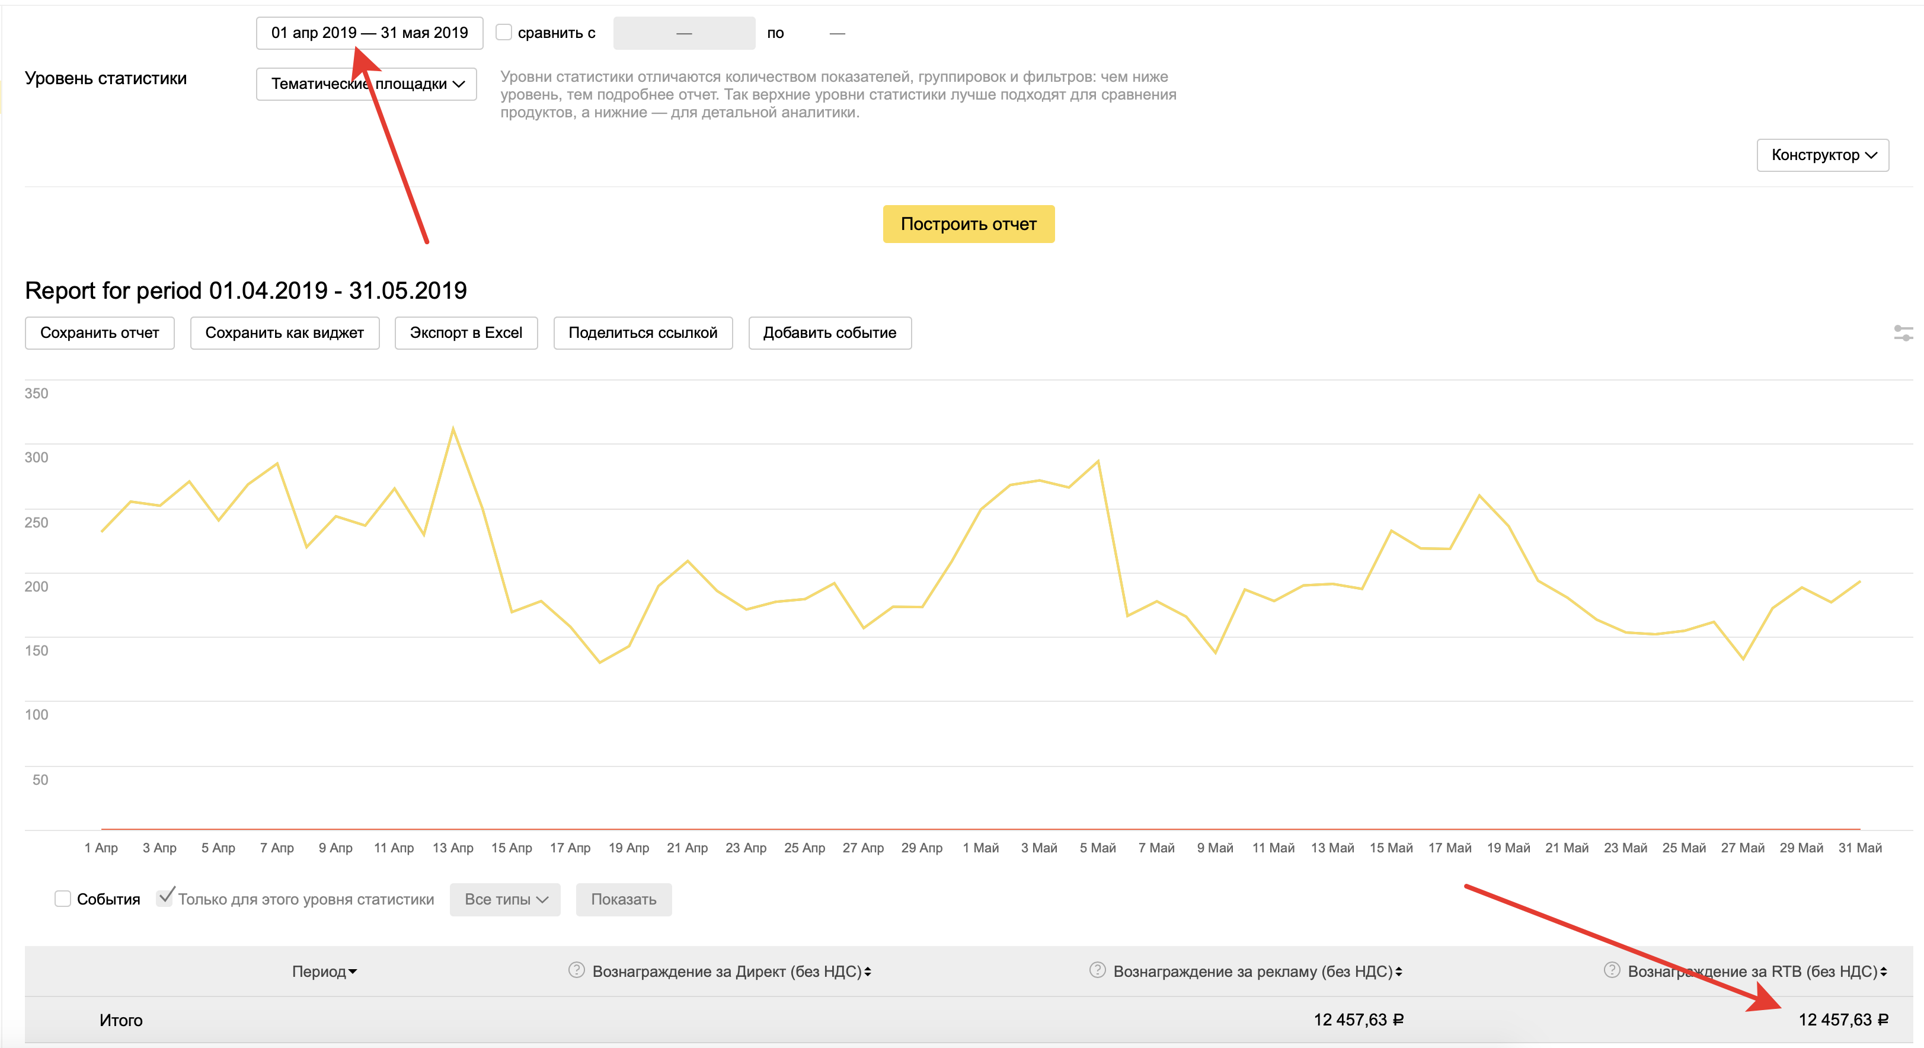Screen dimensions: 1924x1048
Task: Sort by Вознаграждение за рекламу column arrows
Action: (x=1399, y=971)
